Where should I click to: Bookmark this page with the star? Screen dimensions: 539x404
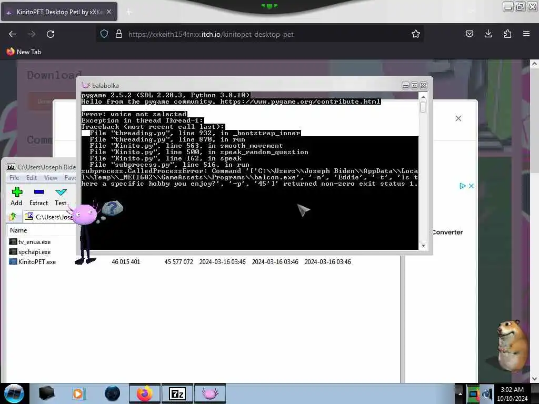416,34
